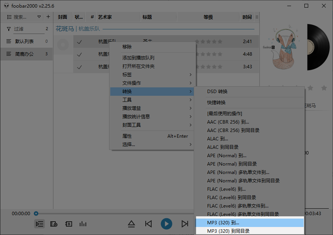Click the album art browser icon in bottom toolbar
Viewport: 333px width, 235px height.
[54, 224]
